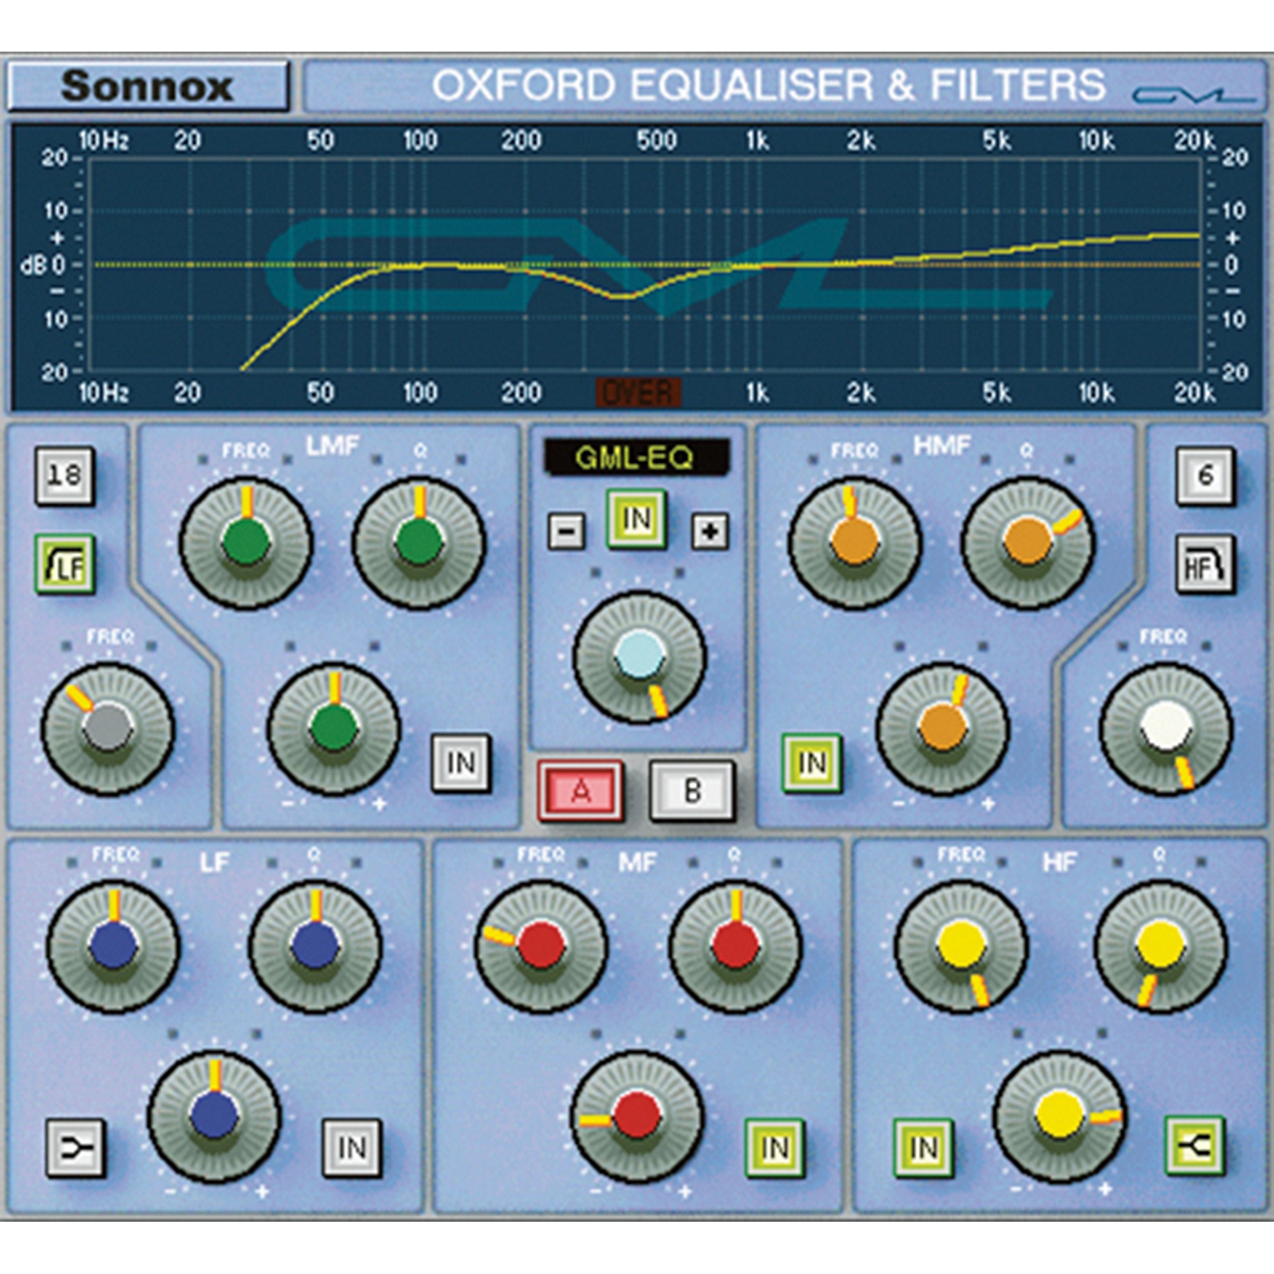Toggle the LF band shelf shape icon
This screenshot has height=1274, width=1274.
click(75, 1147)
